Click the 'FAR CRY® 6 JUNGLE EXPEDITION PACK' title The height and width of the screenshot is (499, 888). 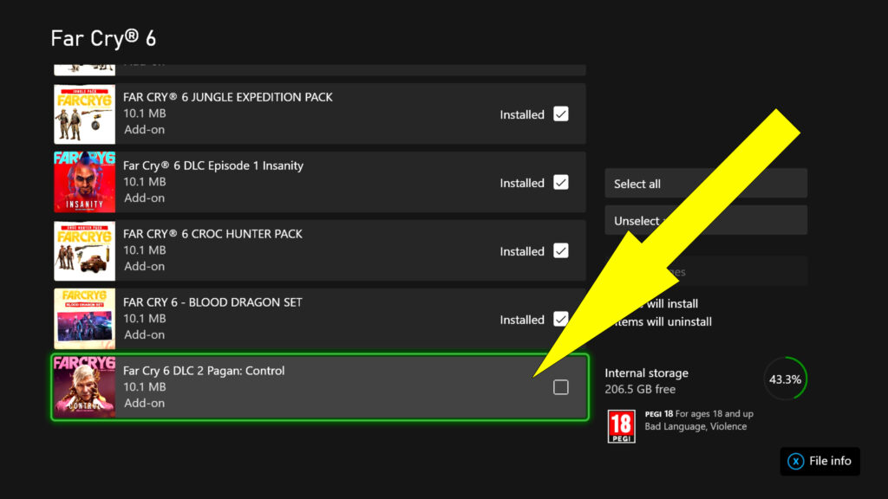[x=228, y=97]
